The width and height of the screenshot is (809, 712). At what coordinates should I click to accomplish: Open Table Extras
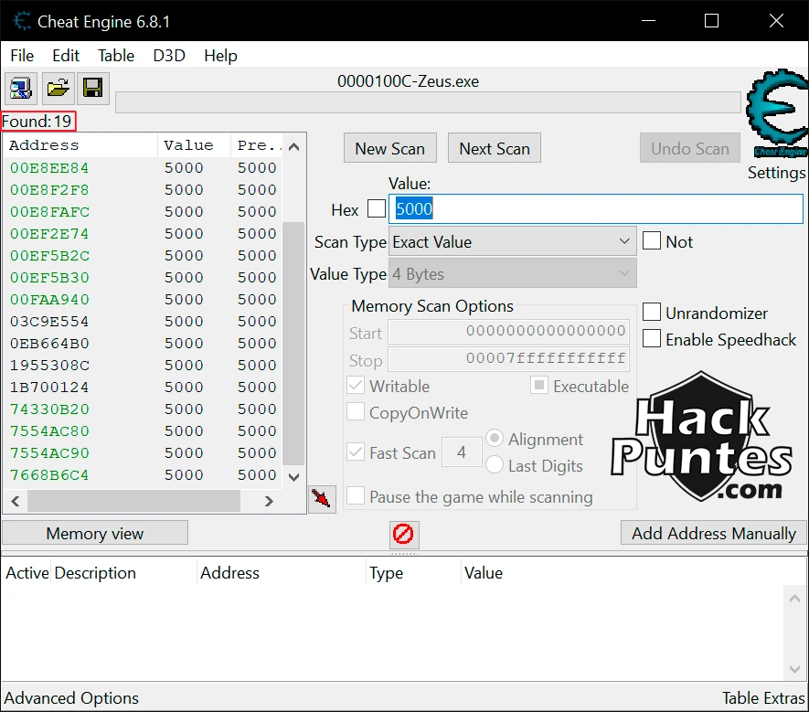pyautogui.click(x=763, y=698)
